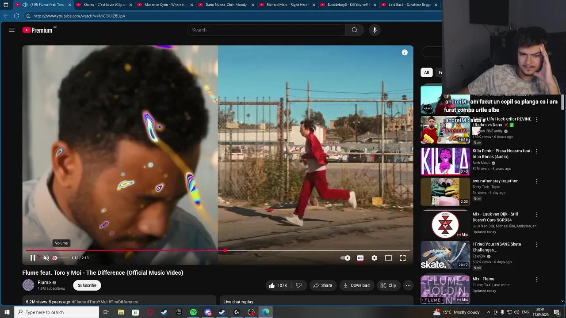Viewport: 566px width, 318px height.
Task: Go back using the browser back arrow
Action: pyautogui.click(x=6, y=16)
